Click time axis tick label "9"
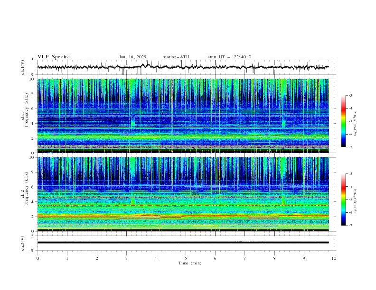Screen dimensions: 376x290 click(304, 258)
